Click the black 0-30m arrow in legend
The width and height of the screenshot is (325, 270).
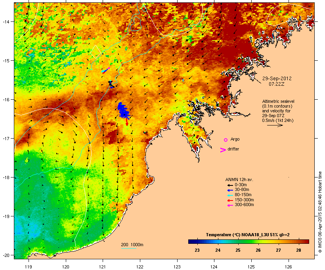tap(230, 185)
